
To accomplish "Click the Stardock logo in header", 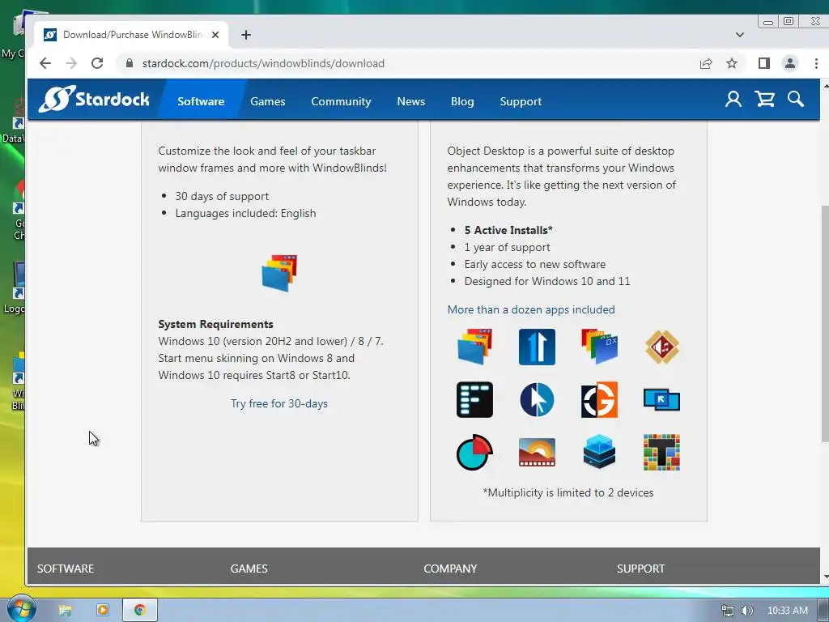I will [94, 99].
